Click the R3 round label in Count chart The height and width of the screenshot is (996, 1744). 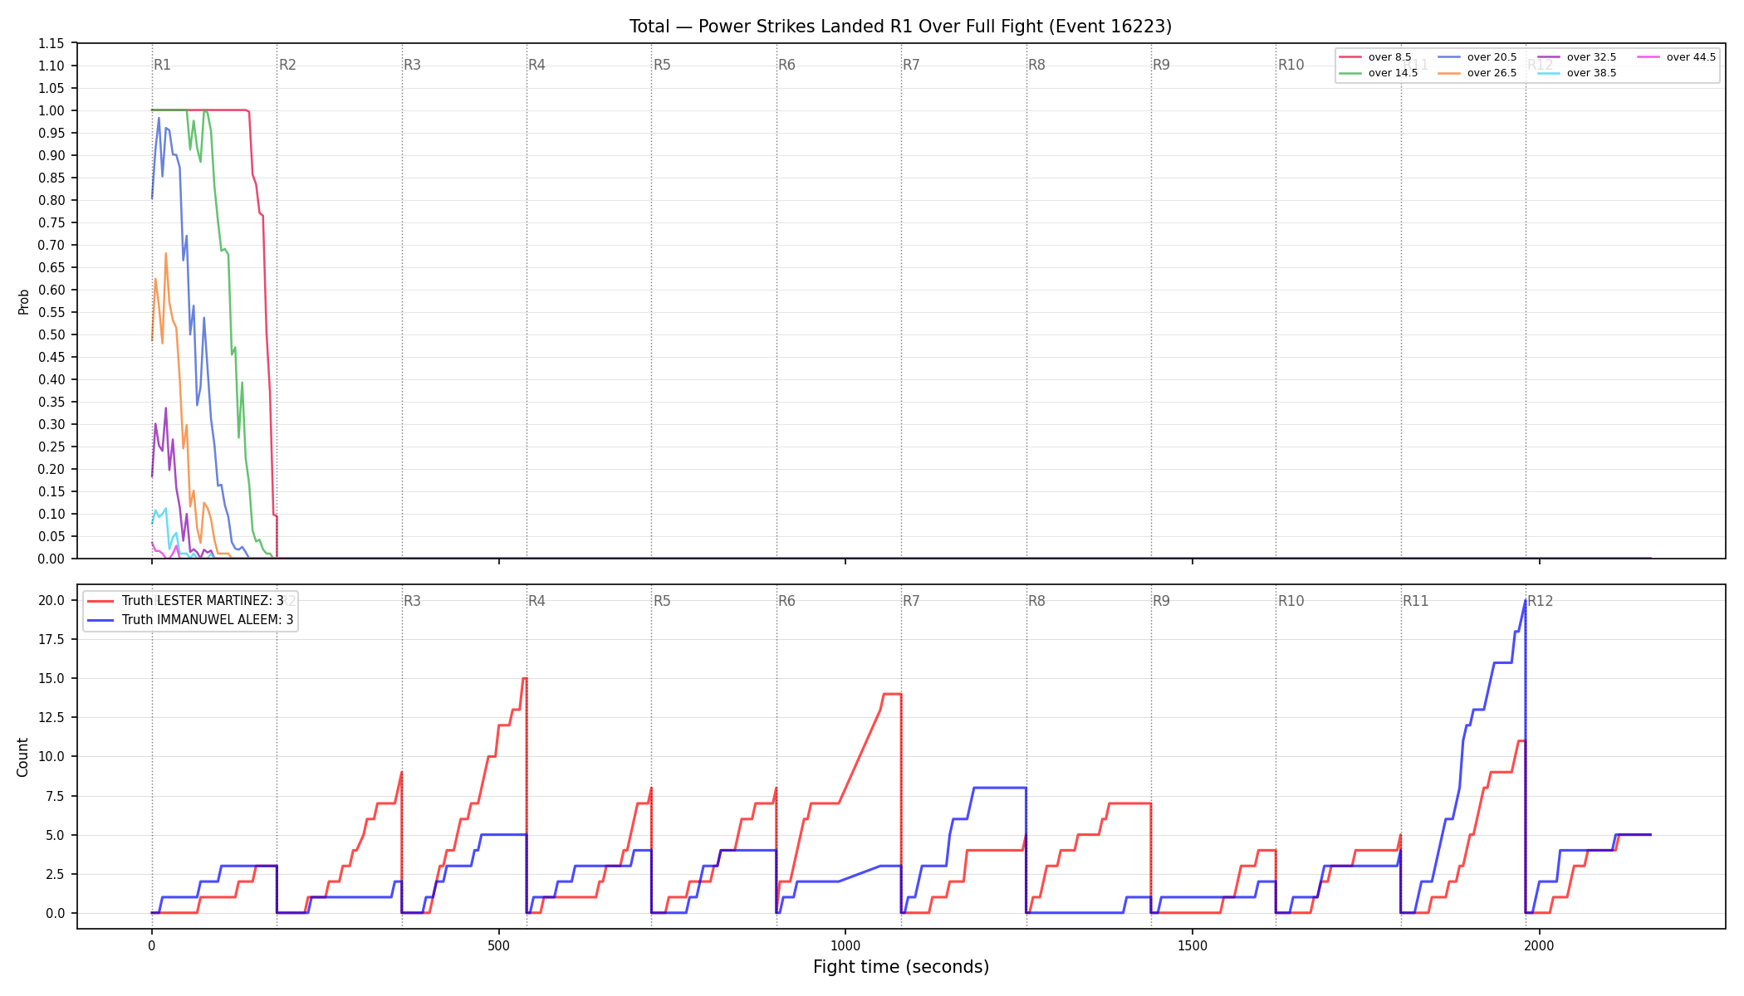(412, 601)
